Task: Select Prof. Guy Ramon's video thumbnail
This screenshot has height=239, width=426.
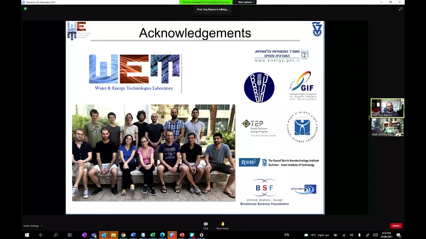Action: click(387, 108)
